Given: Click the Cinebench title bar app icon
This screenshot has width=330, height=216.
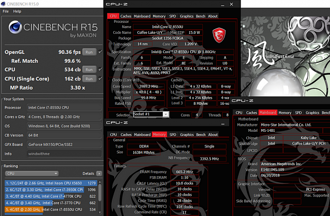Looking at the screenshot, I should 3,4.
